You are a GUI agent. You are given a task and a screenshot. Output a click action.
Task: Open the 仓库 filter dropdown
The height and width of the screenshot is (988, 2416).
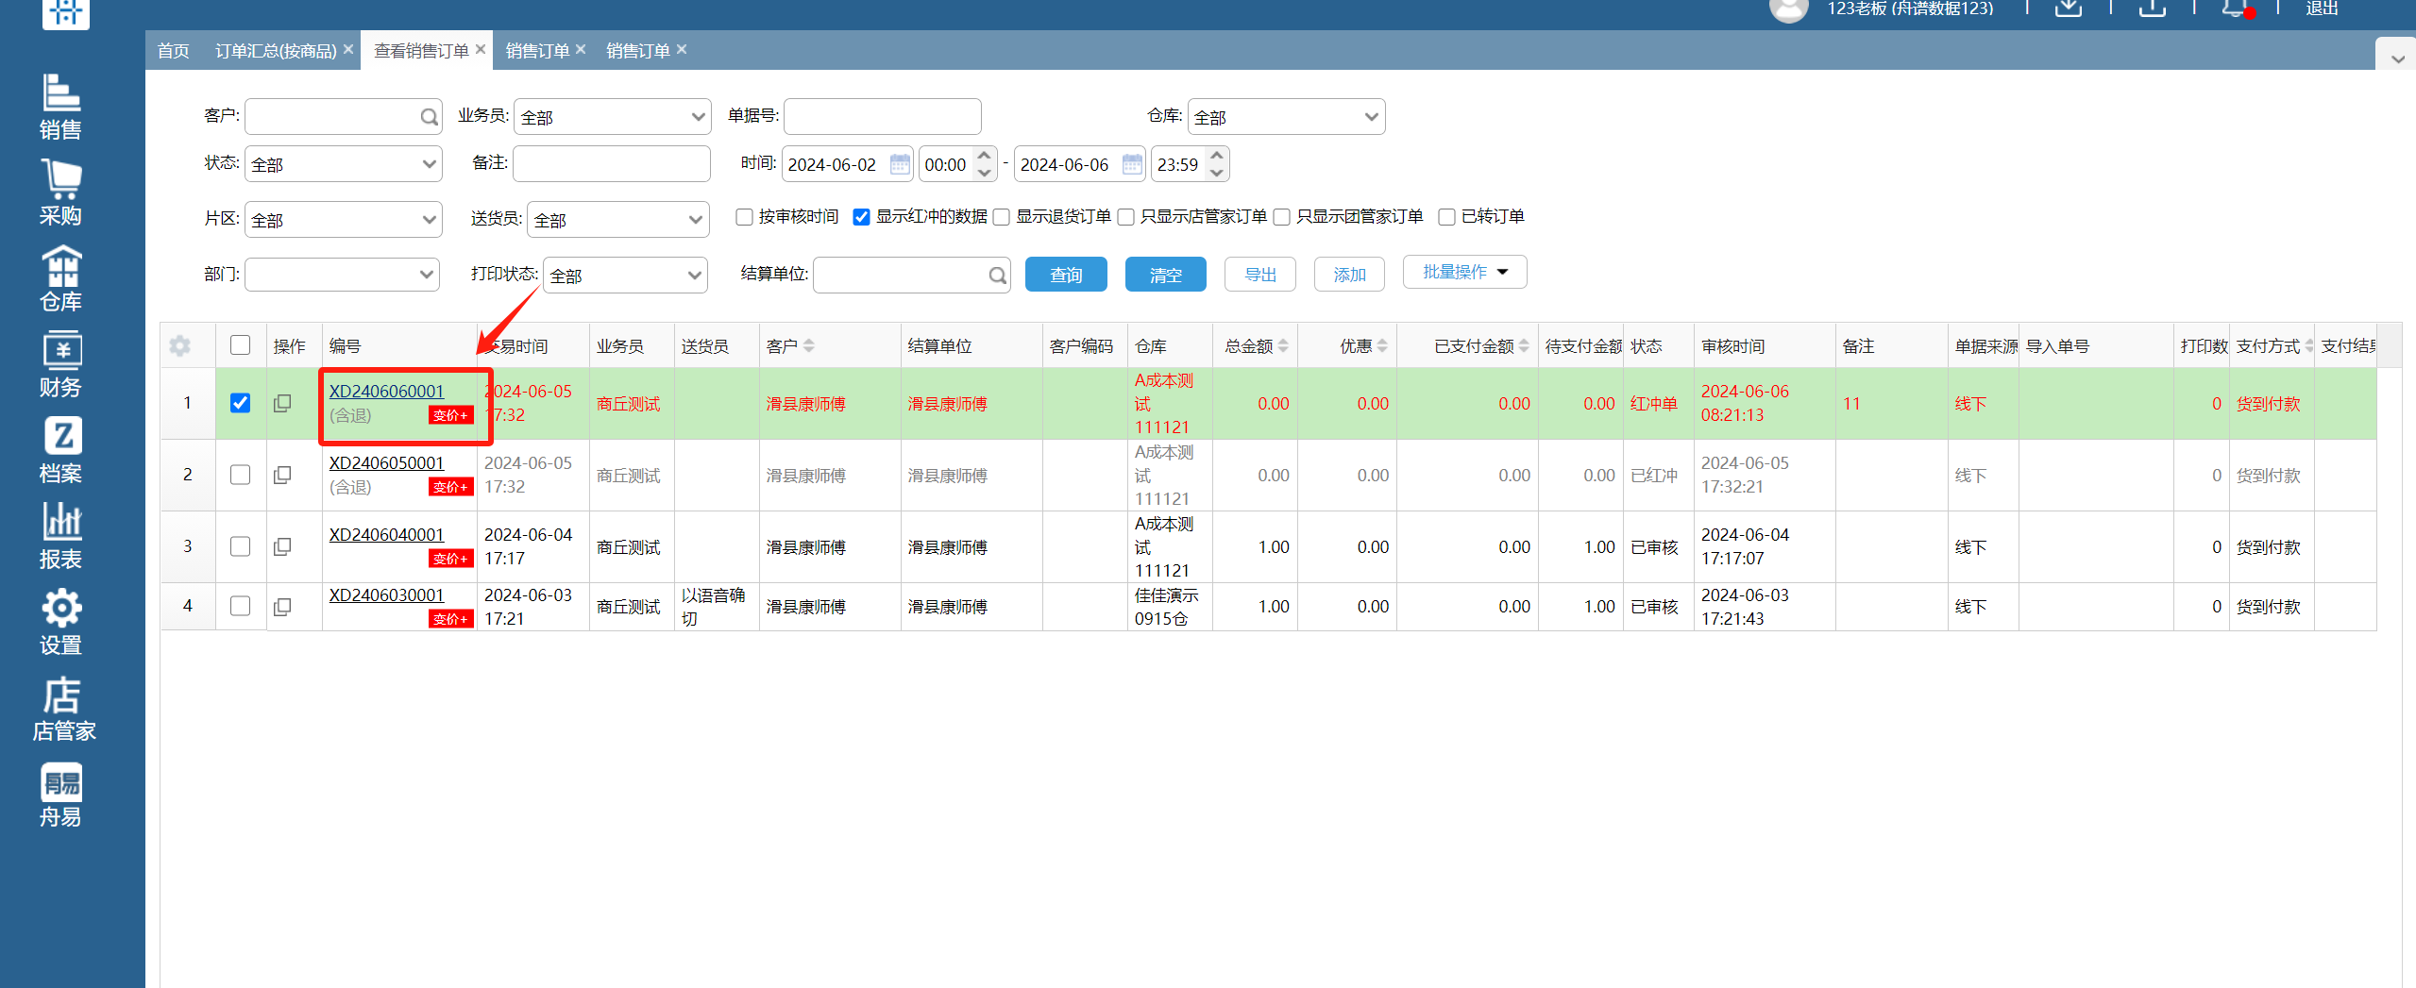(x=1285, y=117)
